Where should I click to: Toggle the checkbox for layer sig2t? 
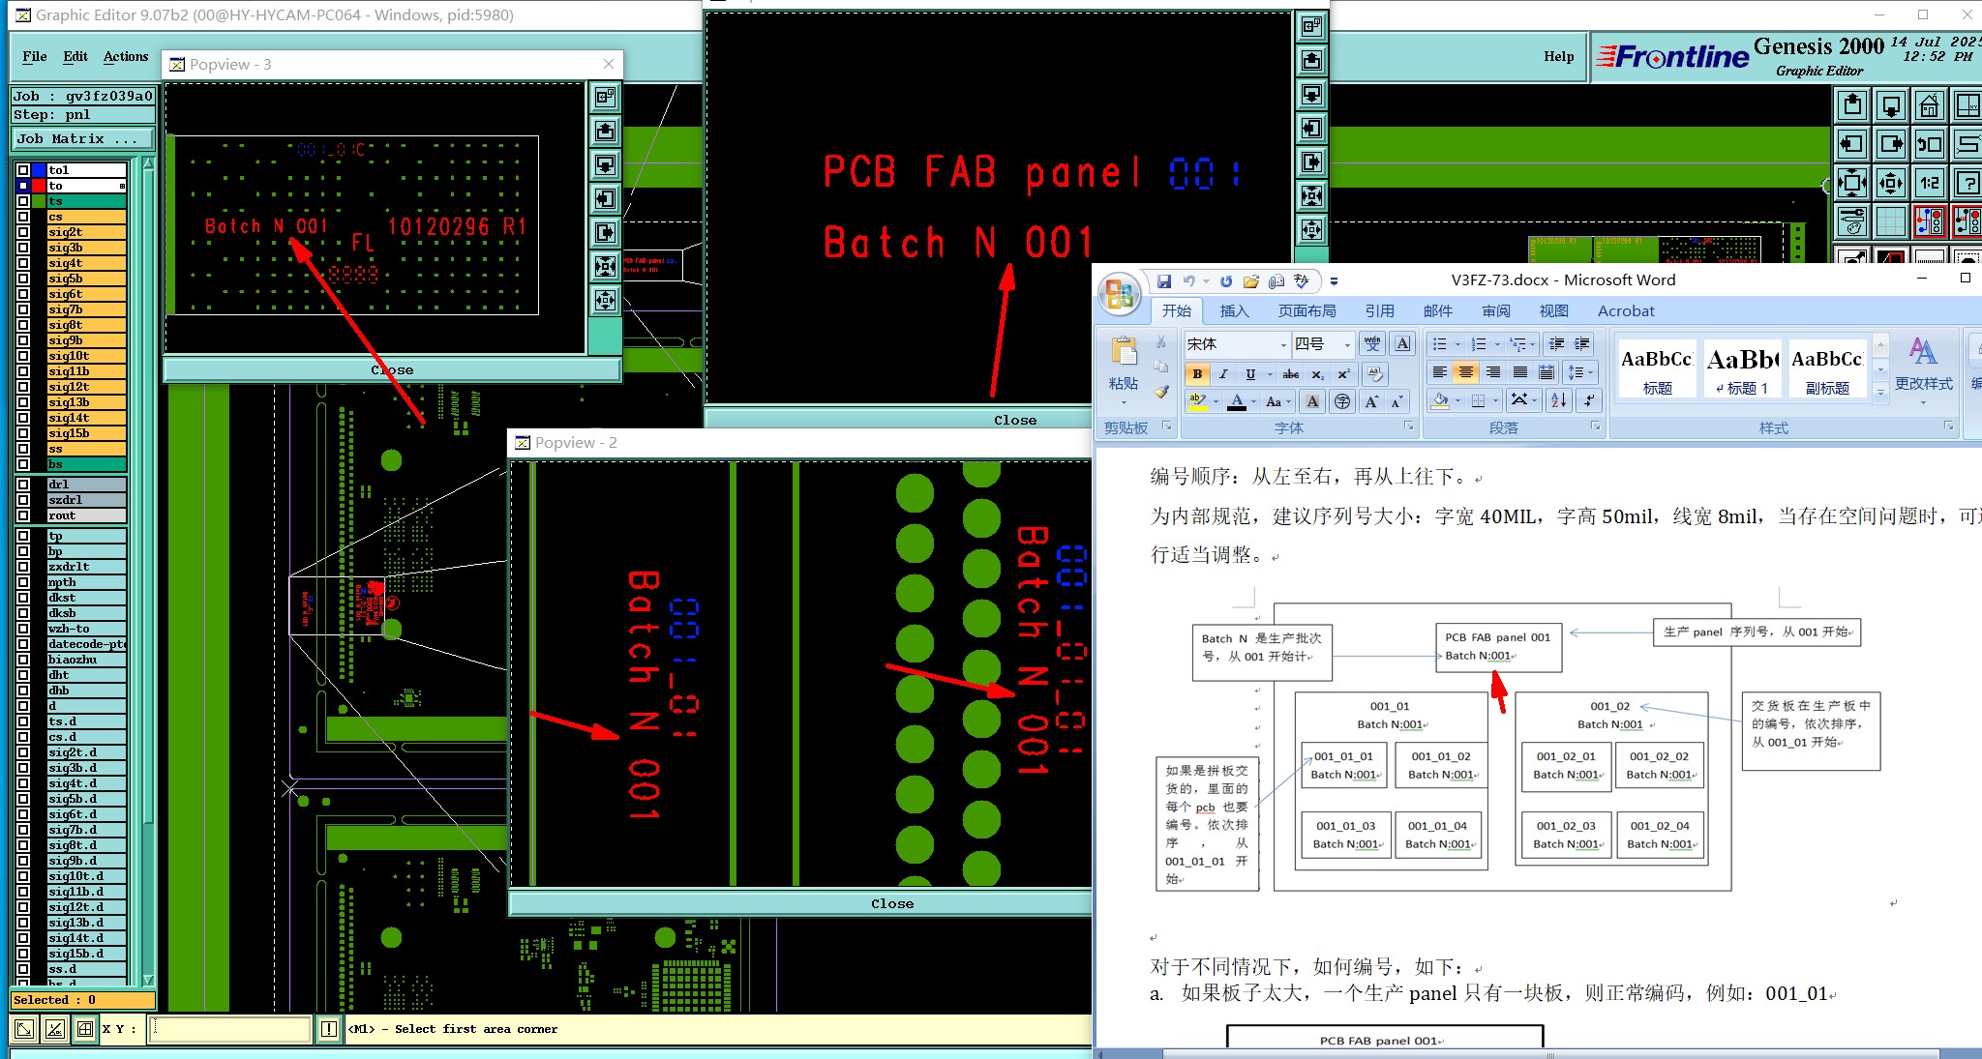(x=23, y=232)
